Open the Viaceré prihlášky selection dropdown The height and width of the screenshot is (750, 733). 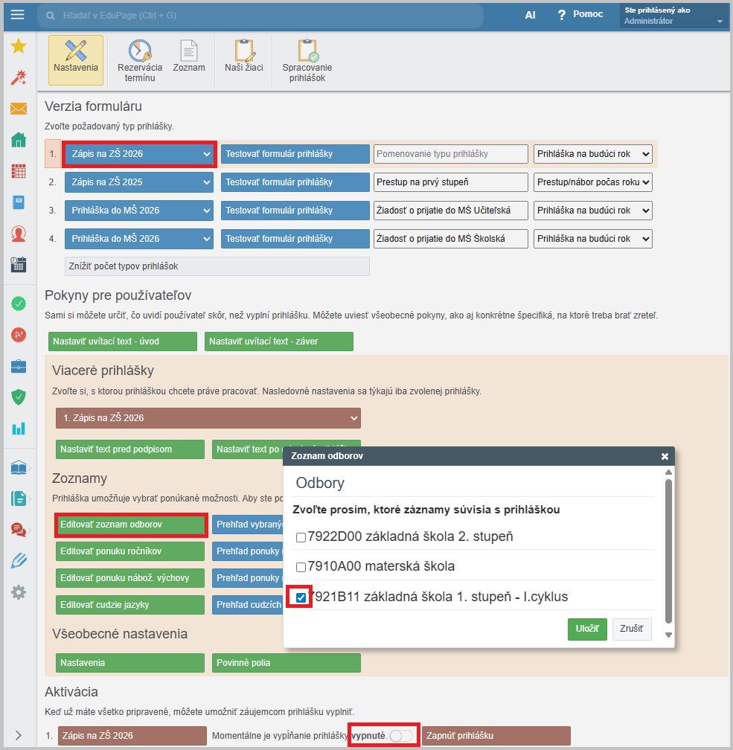208,418
